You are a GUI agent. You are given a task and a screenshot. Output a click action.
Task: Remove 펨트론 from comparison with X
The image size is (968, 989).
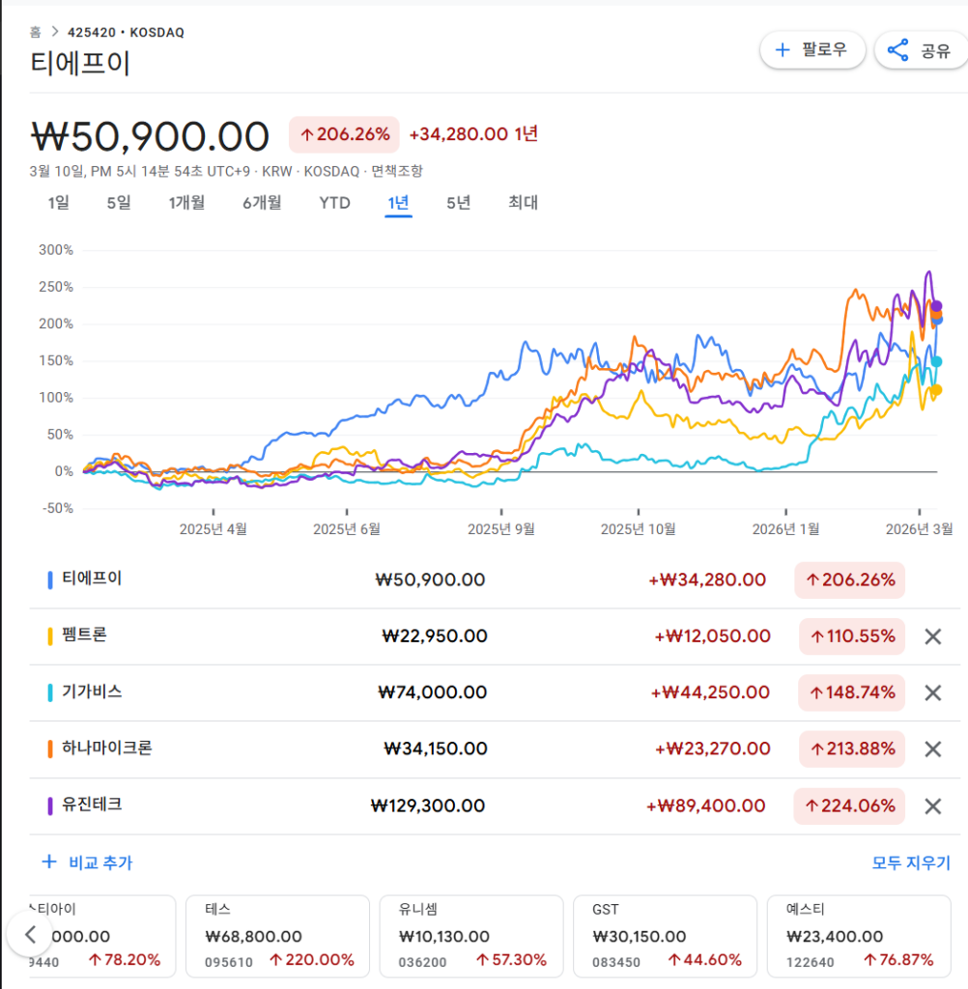point(932,636)
